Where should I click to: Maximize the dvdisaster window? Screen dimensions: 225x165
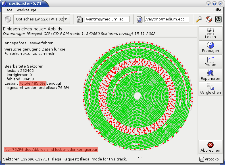point(214,4)
